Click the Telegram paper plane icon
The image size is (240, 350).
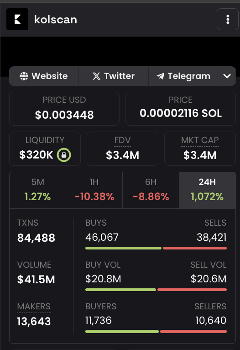[161, 76]
